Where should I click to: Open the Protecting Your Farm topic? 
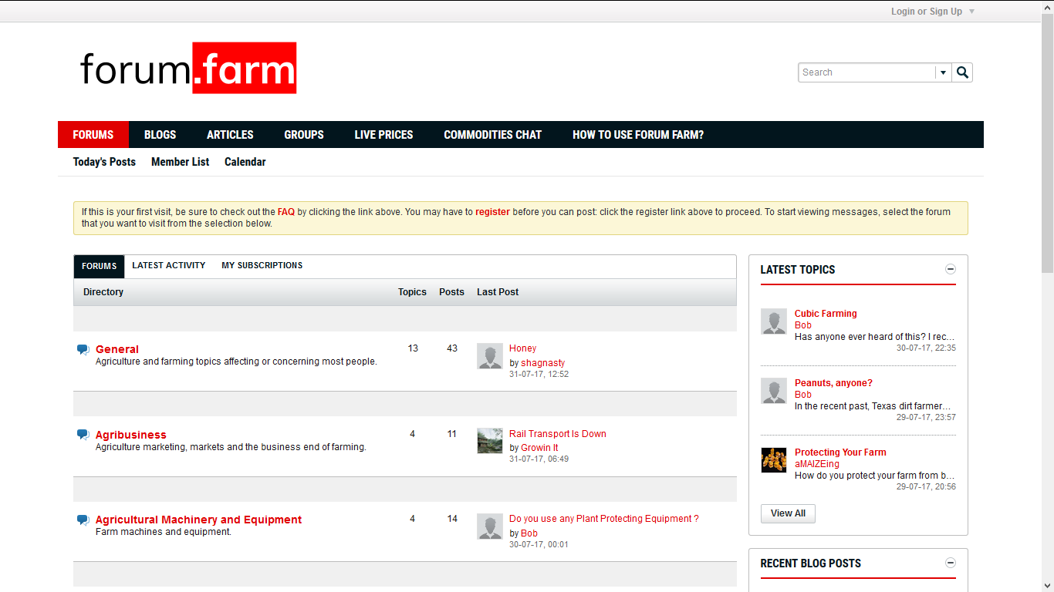click(840, 452)
